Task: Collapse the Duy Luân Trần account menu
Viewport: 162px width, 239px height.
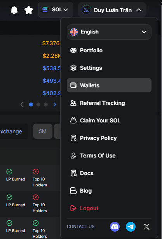Action: [112, 10]
